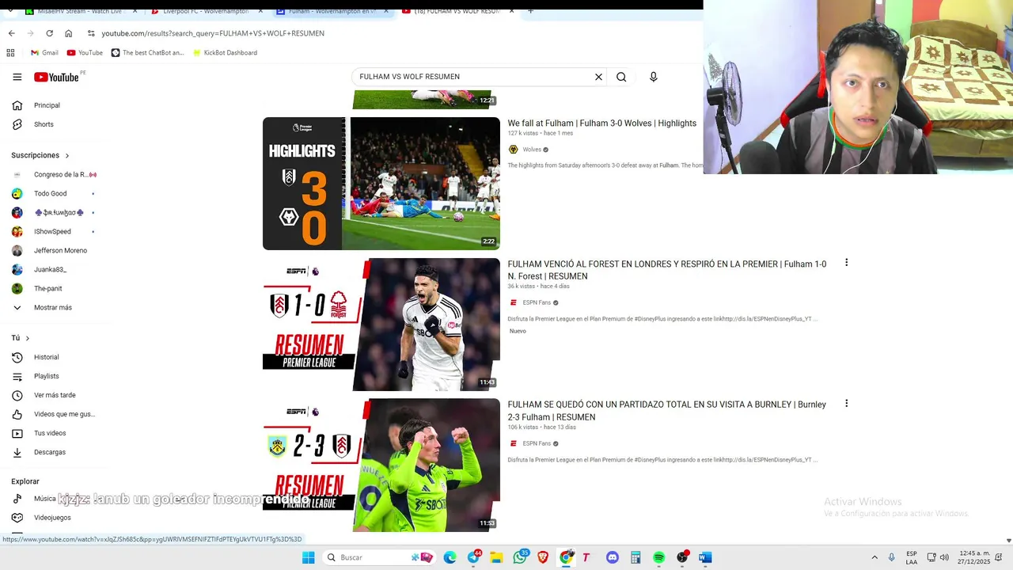
Task: Open the YouTube hamburger guide menu
Action: pos(17,77)
